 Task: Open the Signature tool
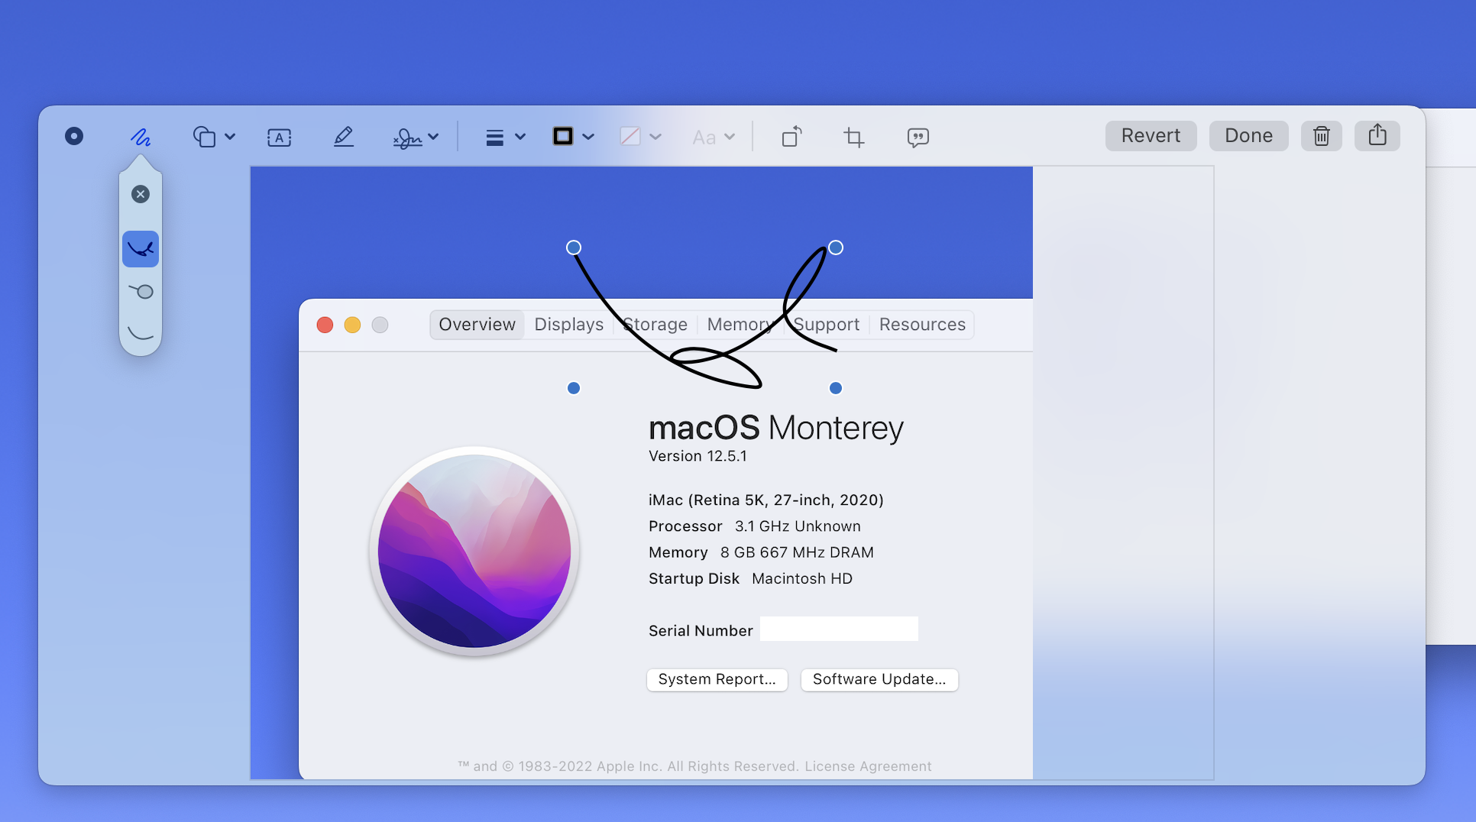click(407, 138)
